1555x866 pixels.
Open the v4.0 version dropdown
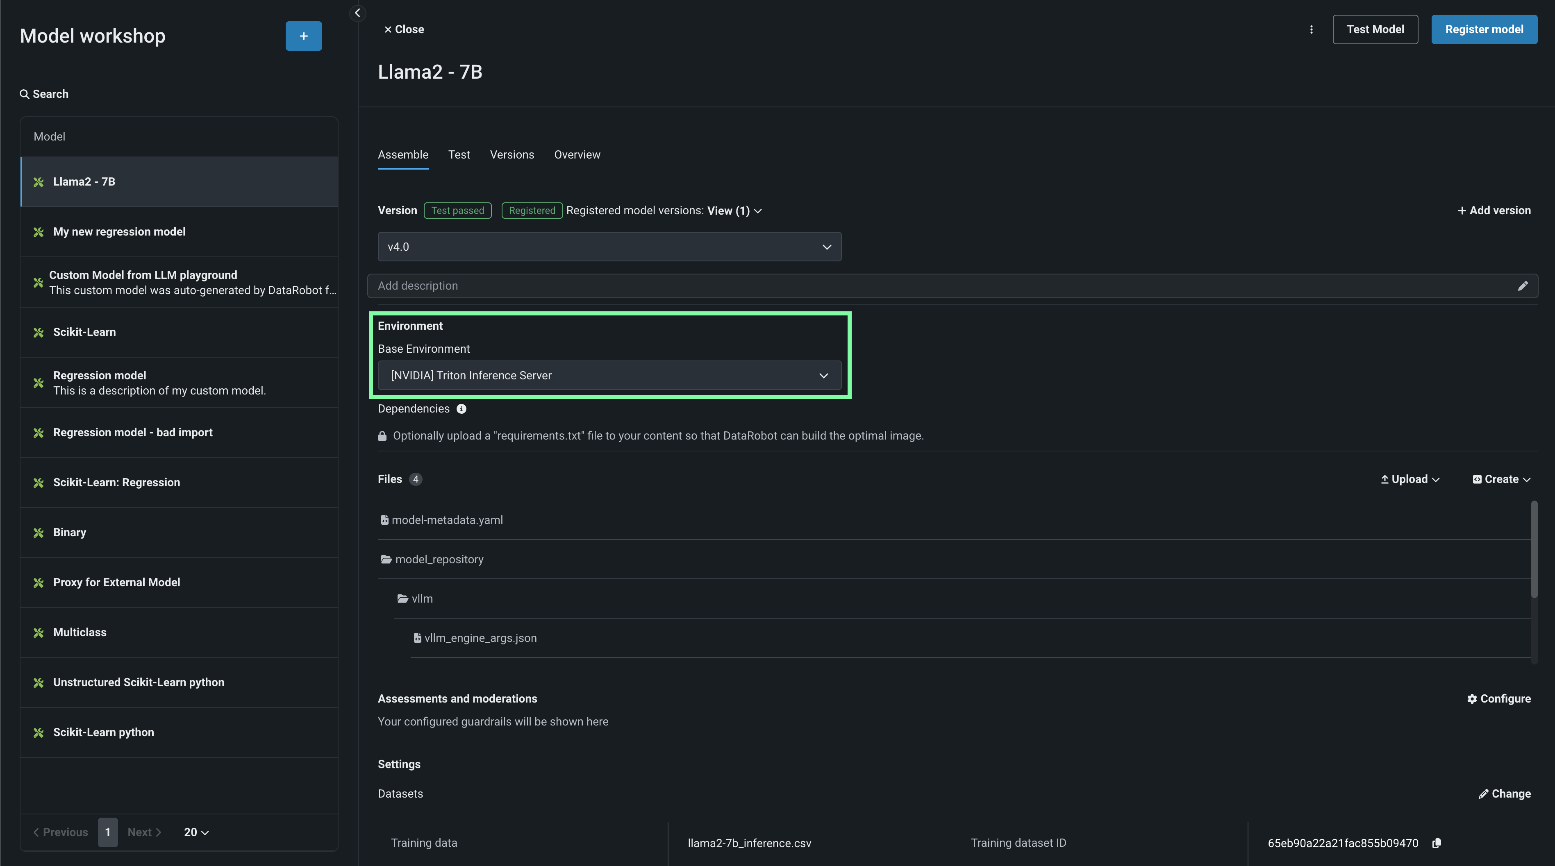pyautogui.click(x=609, y=247)
